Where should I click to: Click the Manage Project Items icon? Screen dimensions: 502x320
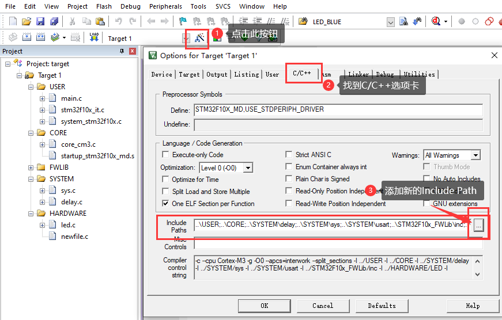click(217, 39)
